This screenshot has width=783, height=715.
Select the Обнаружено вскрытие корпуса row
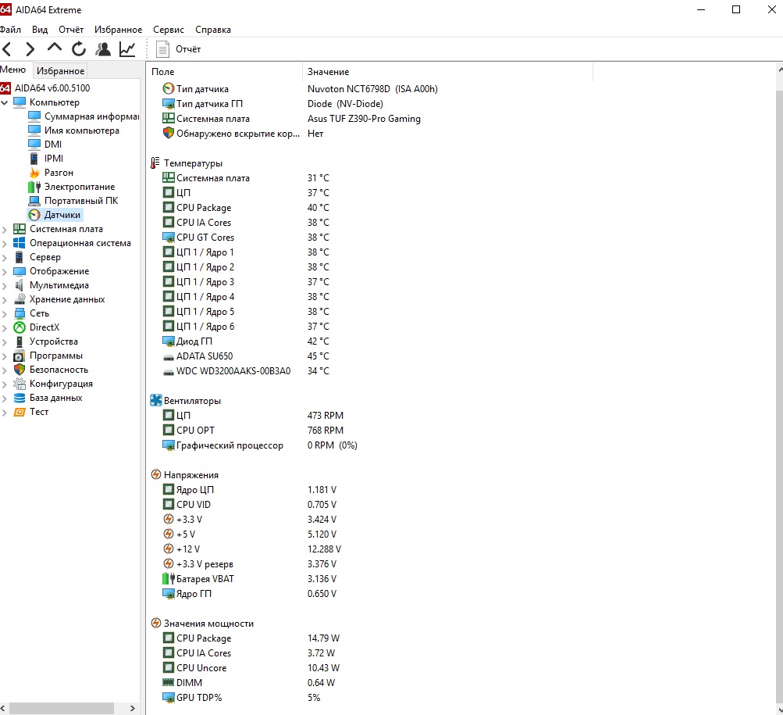369,134
